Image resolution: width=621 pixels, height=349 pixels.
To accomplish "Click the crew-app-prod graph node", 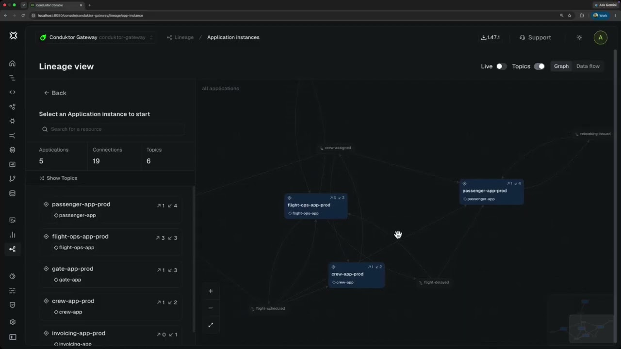I will pyautogui.click(x=357, y=275).
